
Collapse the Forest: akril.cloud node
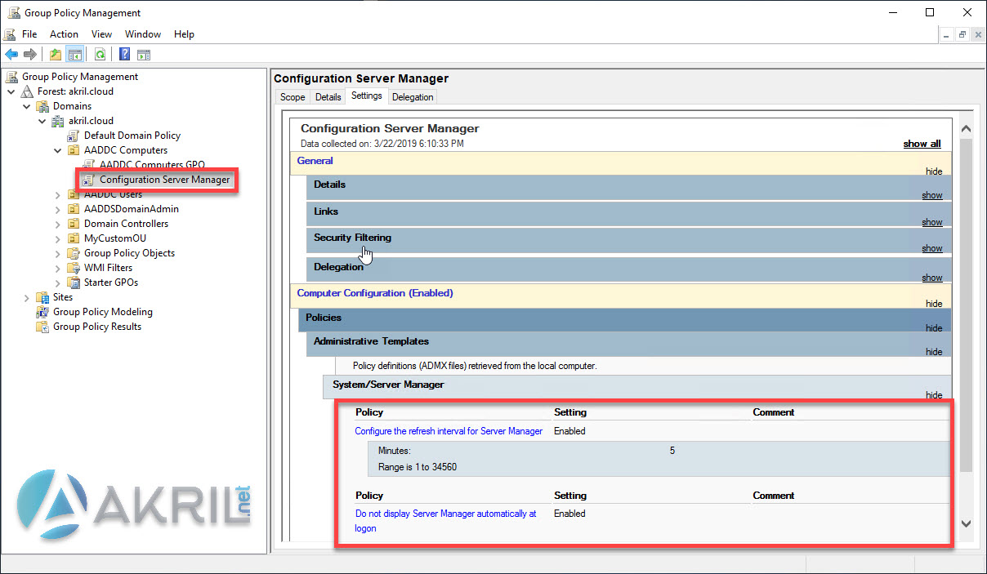11,91
